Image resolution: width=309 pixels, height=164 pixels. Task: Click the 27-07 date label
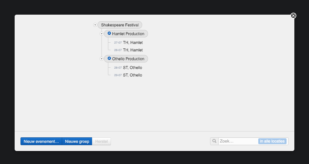118,43
